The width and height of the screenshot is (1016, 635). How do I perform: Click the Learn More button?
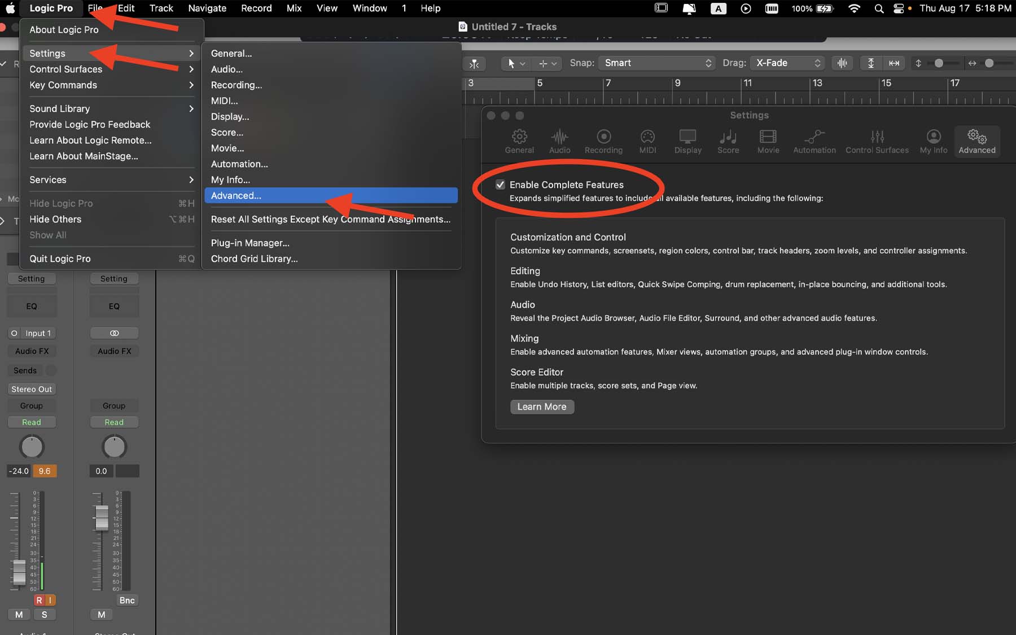click(x=542, y=406)
